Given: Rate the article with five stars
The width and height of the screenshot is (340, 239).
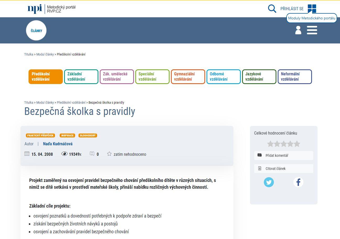Looking at the screenshot, I should [297, 144].
